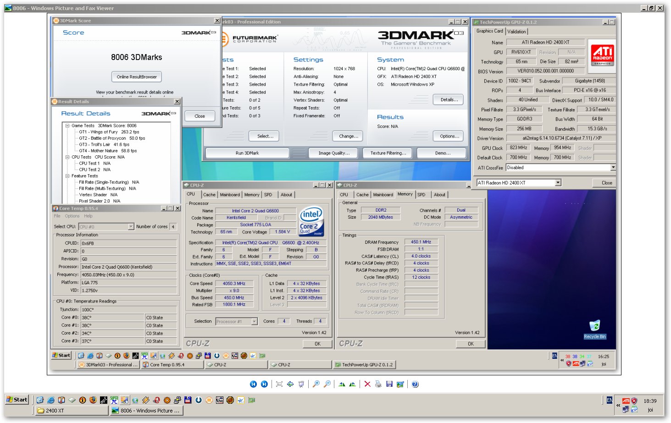Click Frequency value 4050.03MHz in Core Temp
This screenshot has height=423, width=671.
[129, 275]
